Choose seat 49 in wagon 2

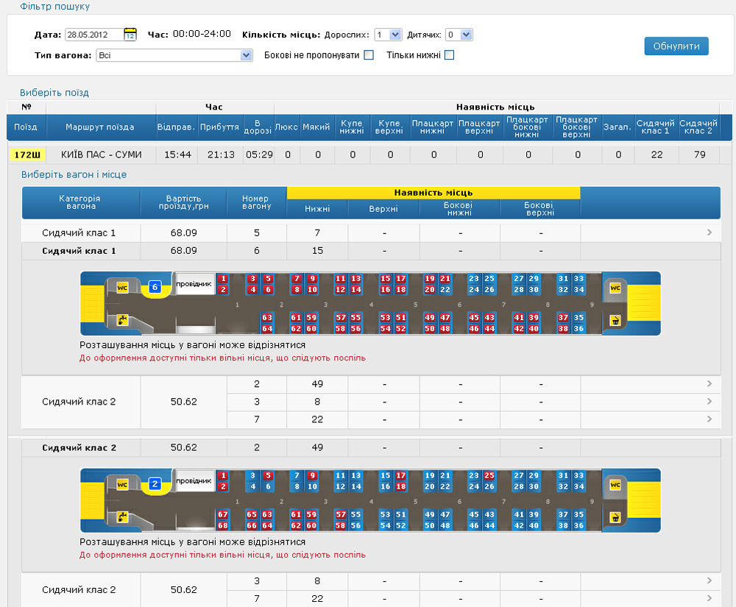pos(430,515)
